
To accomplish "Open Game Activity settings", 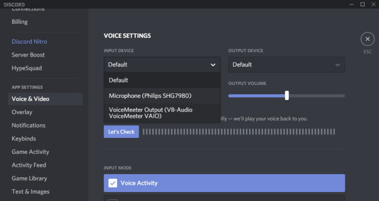I will [30, 152].
